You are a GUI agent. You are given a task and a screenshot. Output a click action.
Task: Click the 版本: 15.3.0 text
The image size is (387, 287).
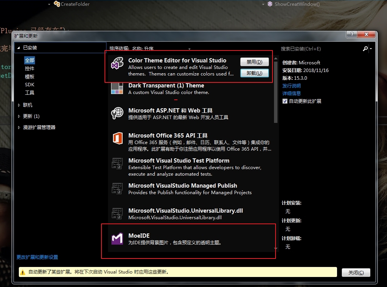click(x=295, y=78)
